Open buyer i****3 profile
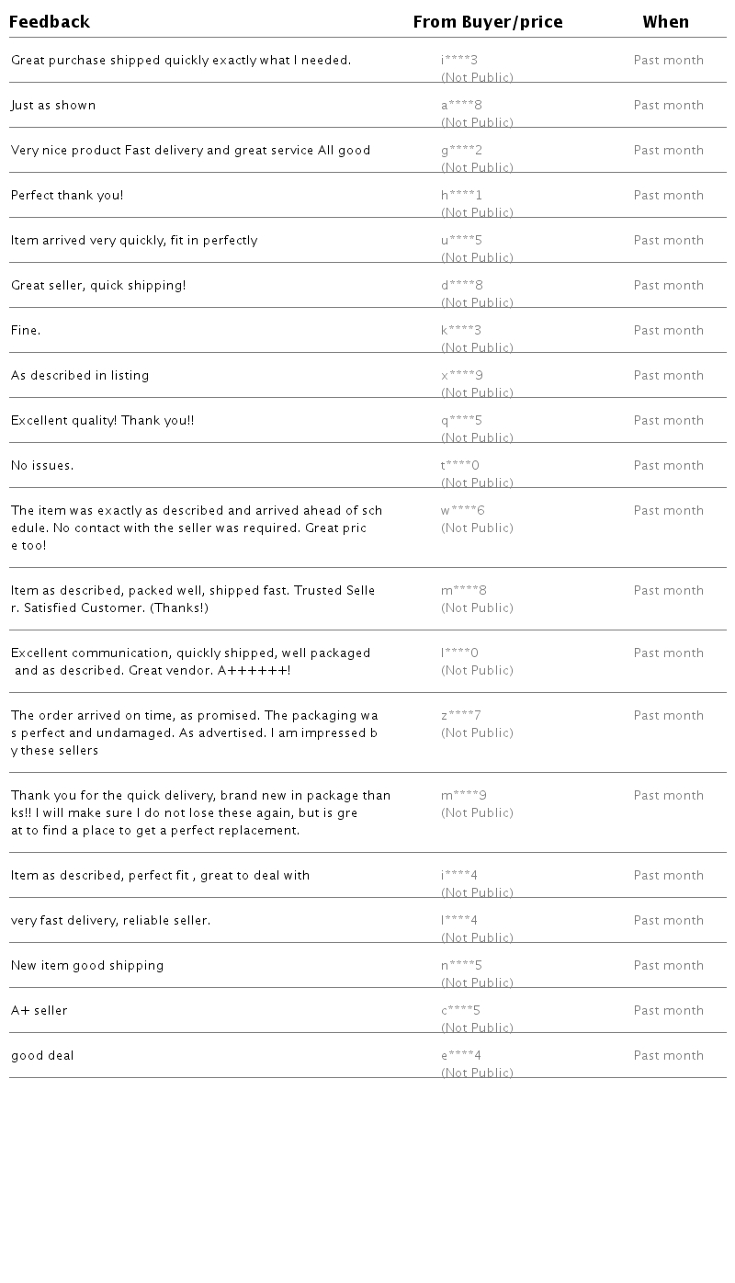 pyautogui.click(x=459, y=61)
